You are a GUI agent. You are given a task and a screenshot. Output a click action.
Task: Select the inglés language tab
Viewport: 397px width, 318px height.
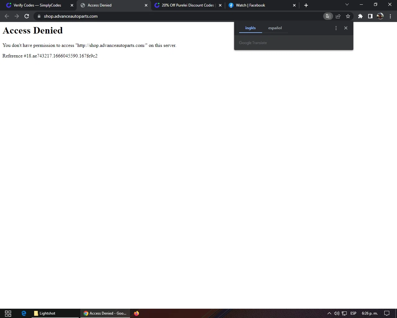click(251, 28)
